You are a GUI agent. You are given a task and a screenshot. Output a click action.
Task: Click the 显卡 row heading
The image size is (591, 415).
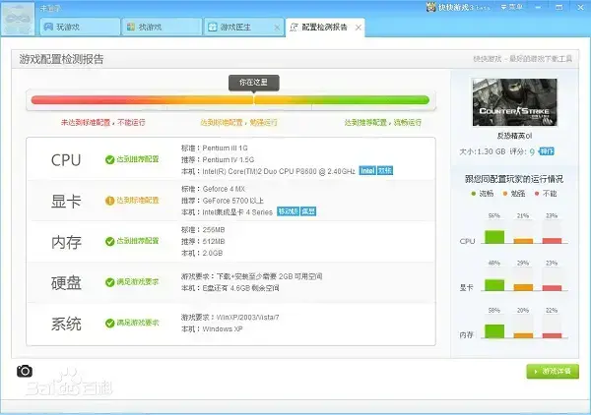coord(66,202)
